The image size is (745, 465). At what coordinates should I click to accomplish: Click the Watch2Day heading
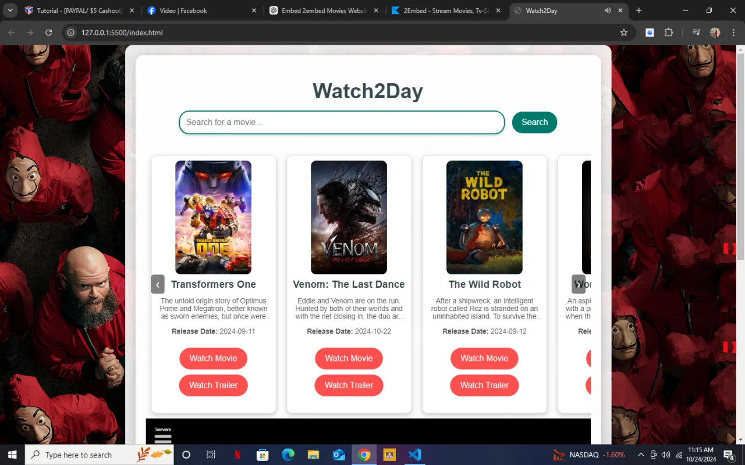coord(368,91)
